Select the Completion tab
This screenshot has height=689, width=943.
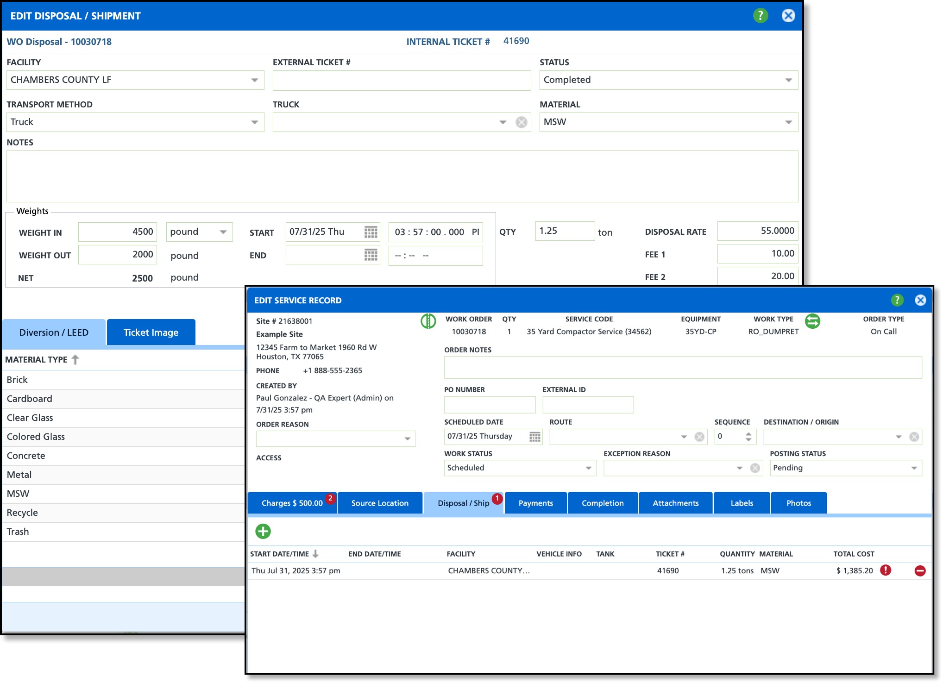[603, 503]
